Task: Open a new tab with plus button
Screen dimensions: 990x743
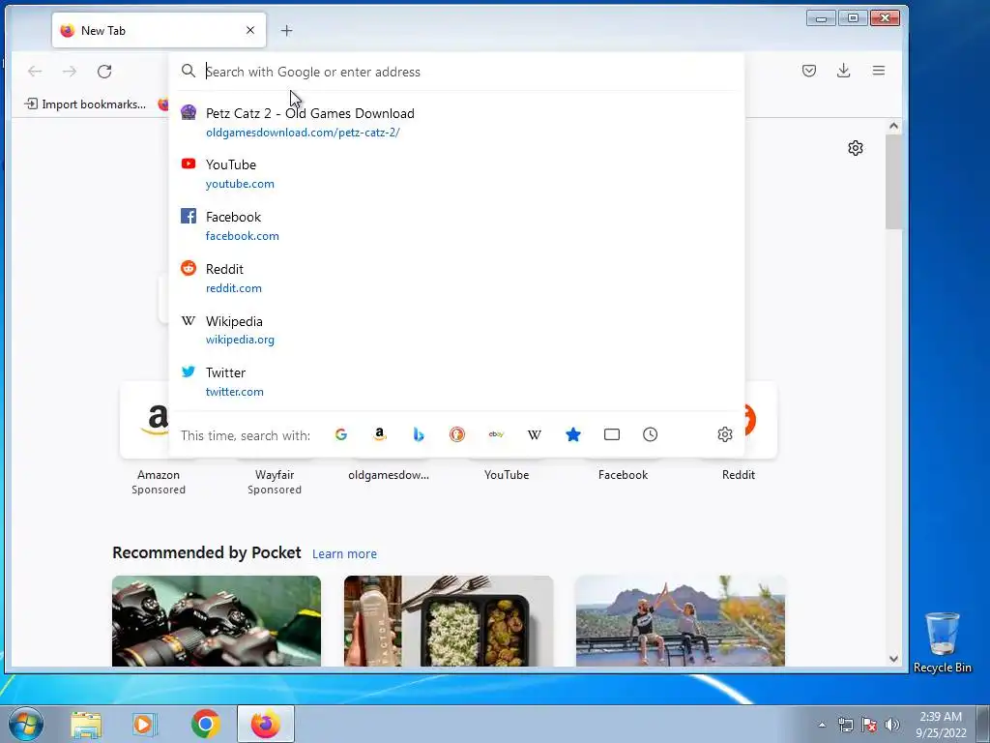Action: pyautogui.click(x=286, y=30)
